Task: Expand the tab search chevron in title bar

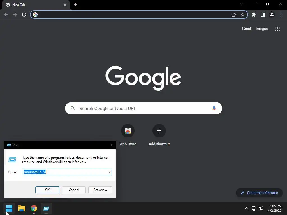Action: tap(242, 4)
